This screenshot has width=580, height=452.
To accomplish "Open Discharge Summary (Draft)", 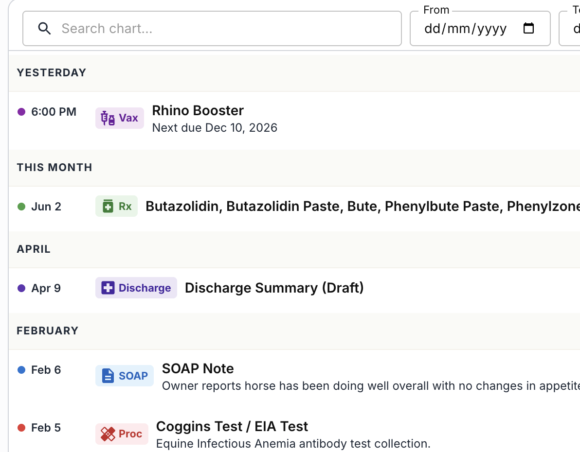I will coord(274,288).
